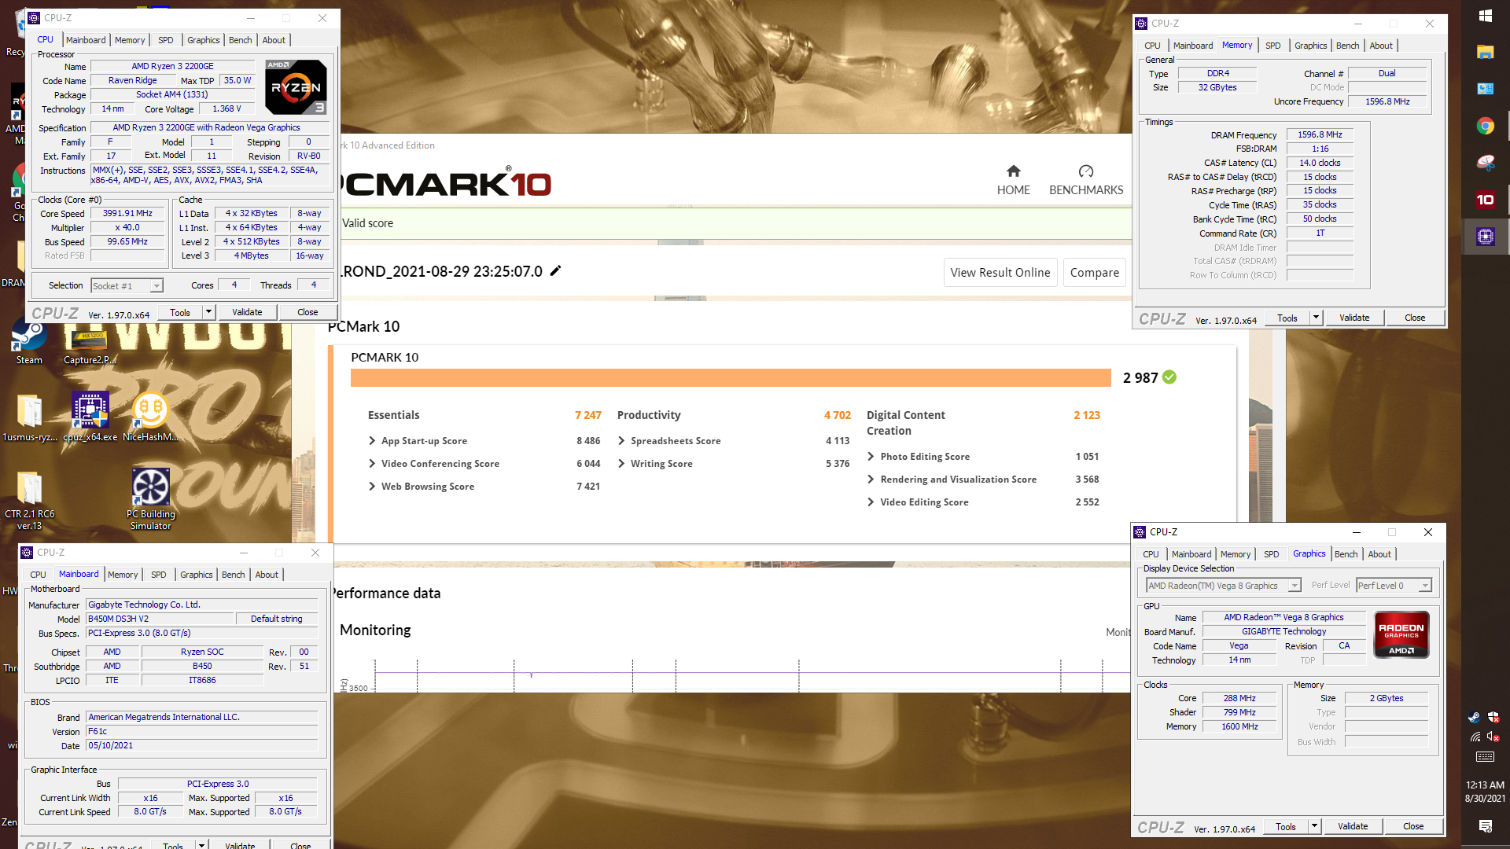
Task: Open the Socket #1 selection dropdown
Action: click(x=127, y=286)
